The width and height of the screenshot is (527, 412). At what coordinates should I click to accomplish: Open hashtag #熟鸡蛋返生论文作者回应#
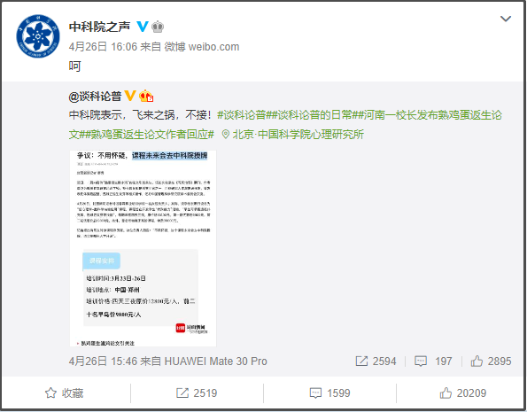pos(147,134)
